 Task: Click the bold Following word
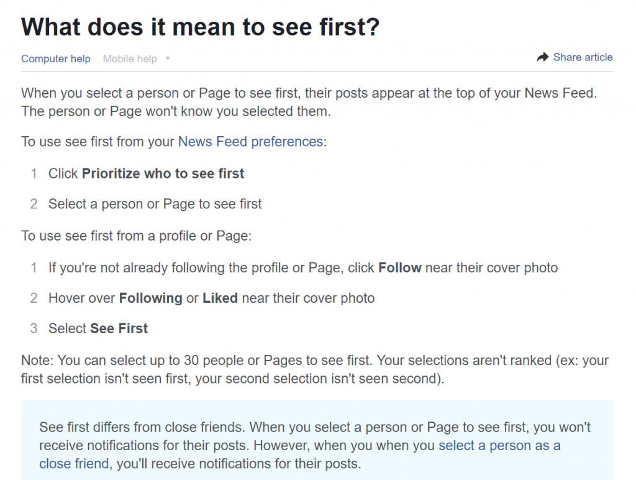pos(150,298)
